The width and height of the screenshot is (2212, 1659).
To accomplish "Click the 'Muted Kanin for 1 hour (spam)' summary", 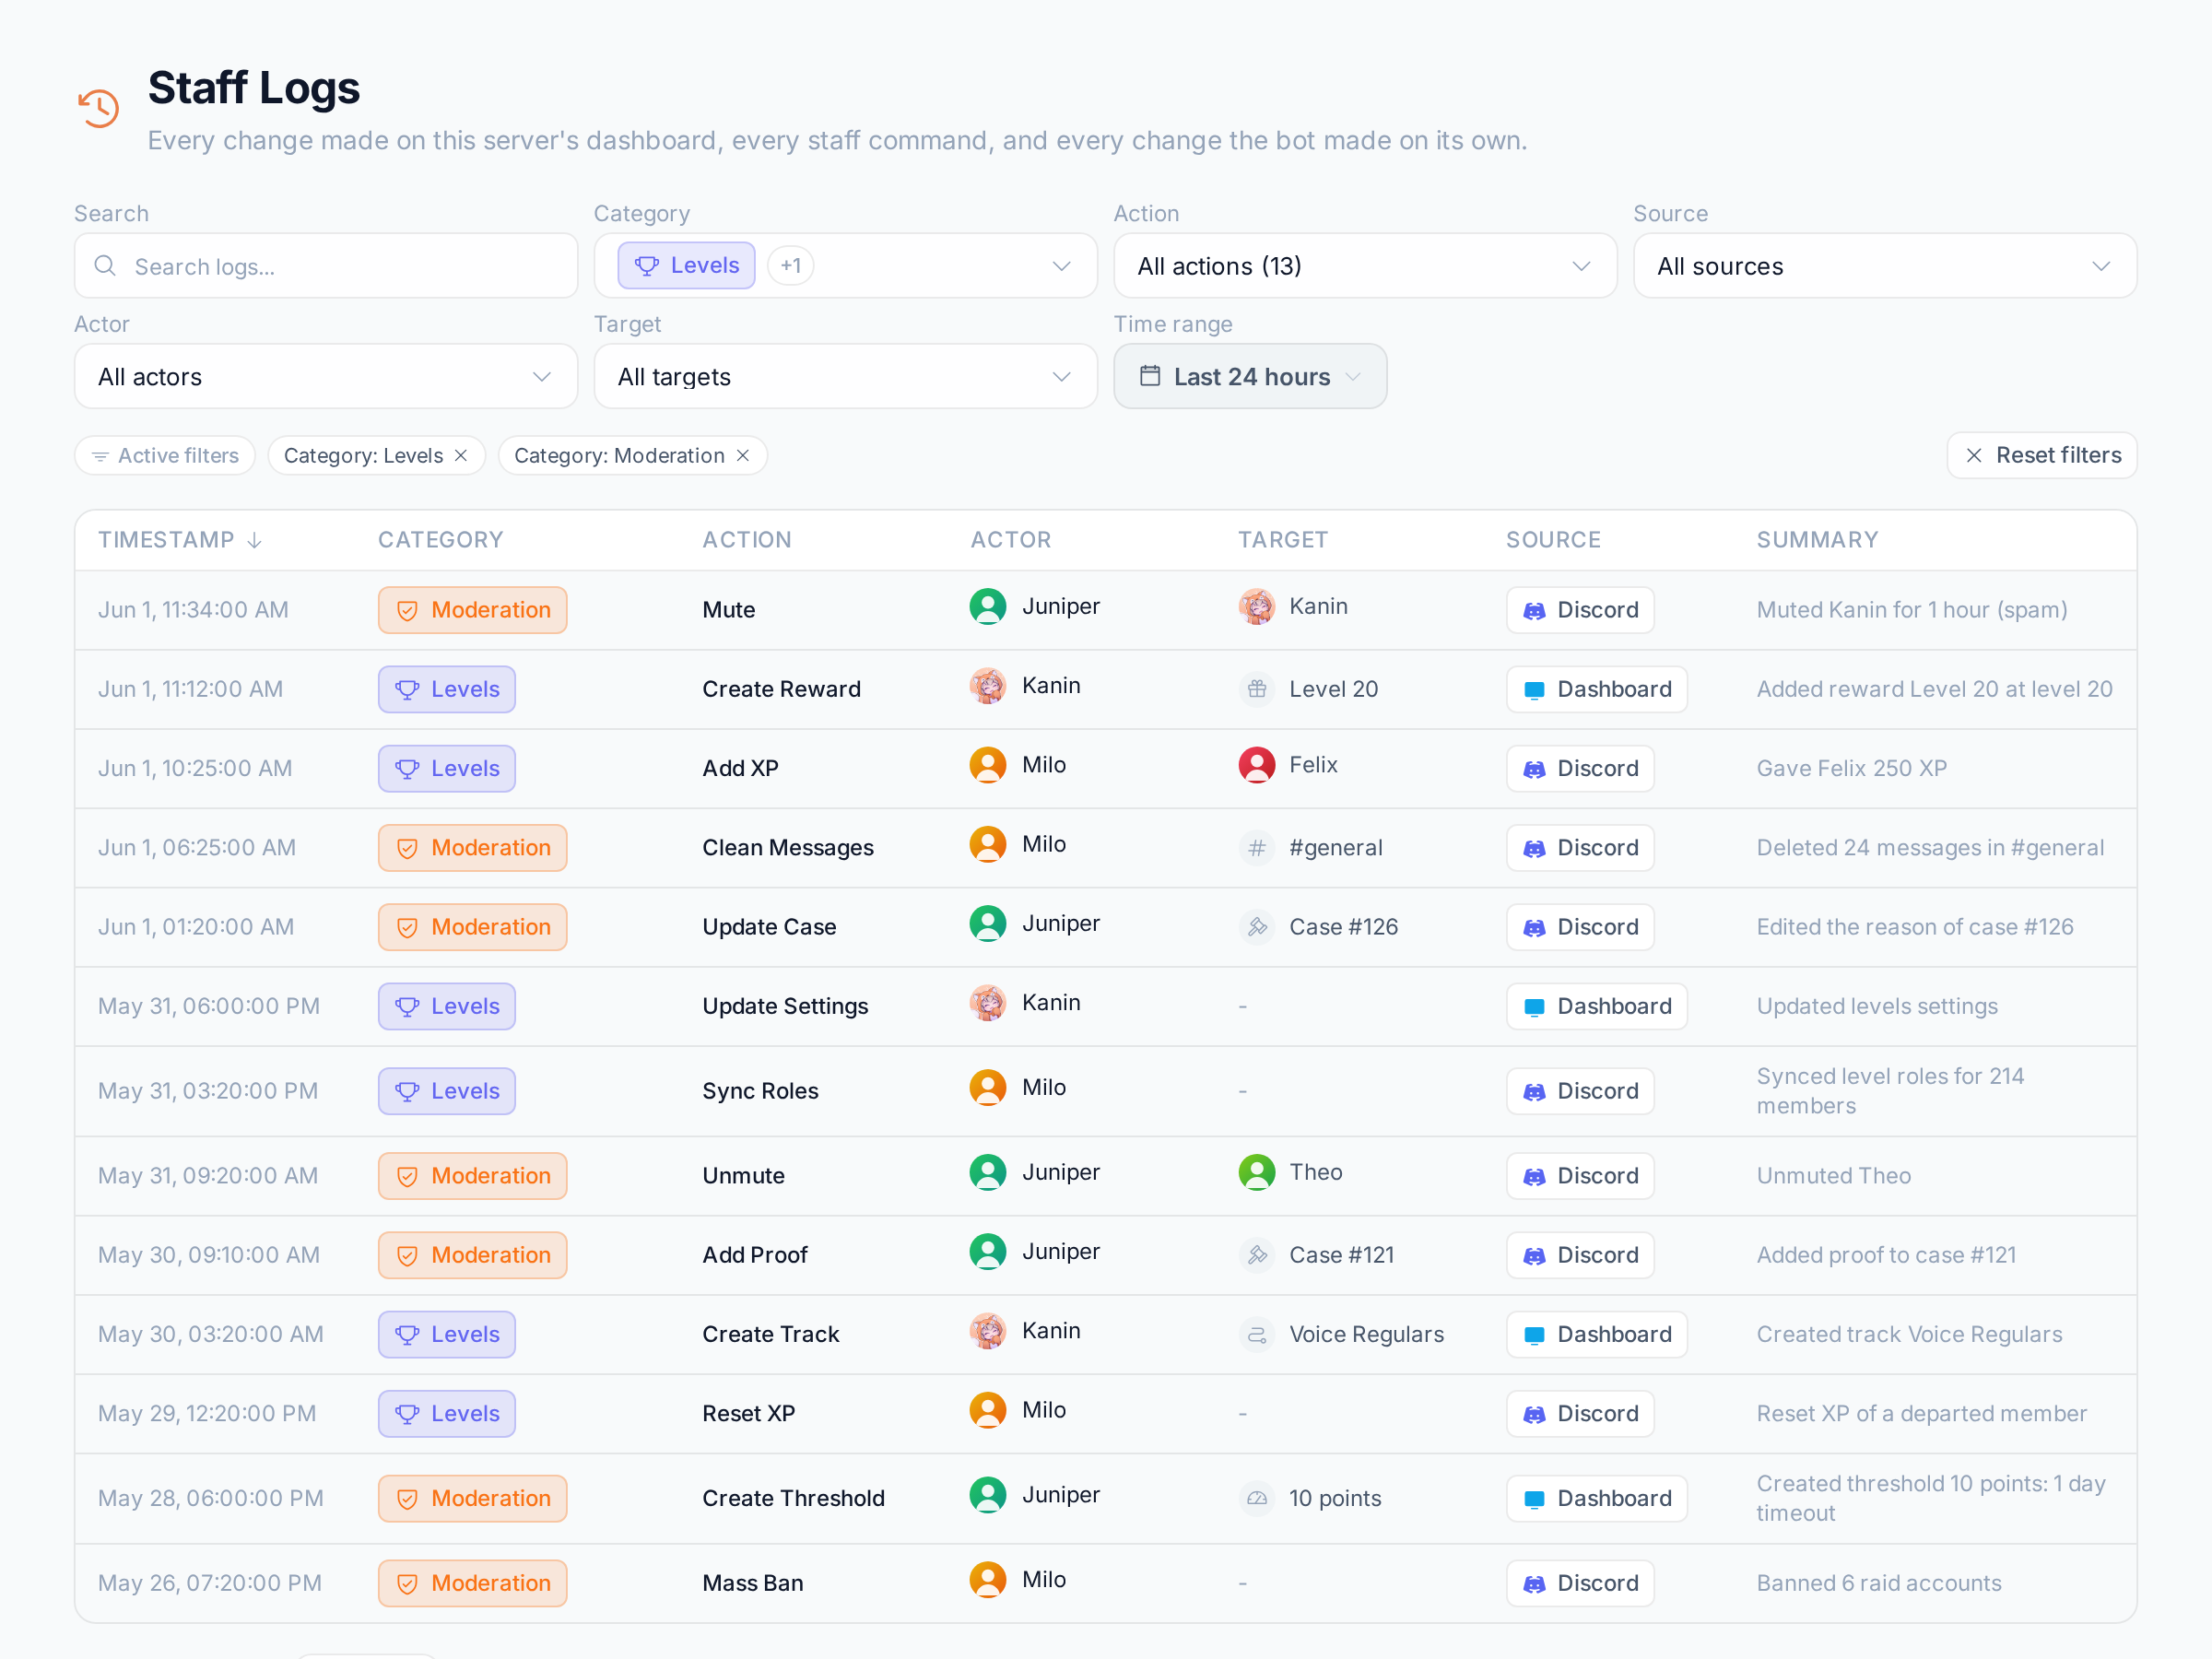I will (x=1912, y=610).
